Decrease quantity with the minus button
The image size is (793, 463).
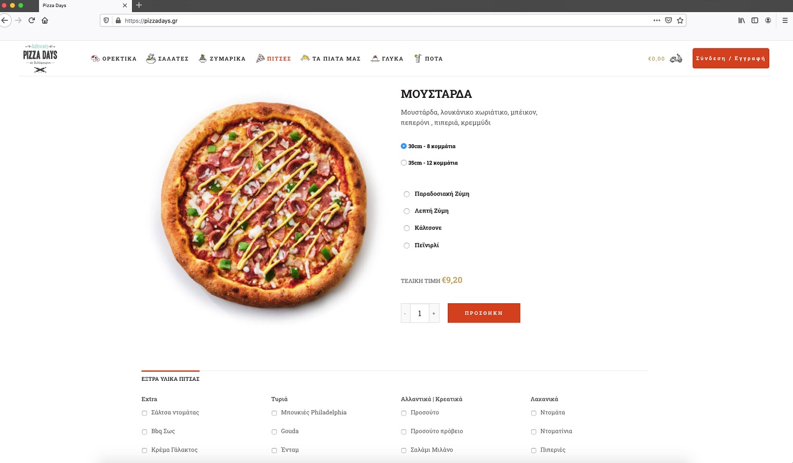point(405,313)
